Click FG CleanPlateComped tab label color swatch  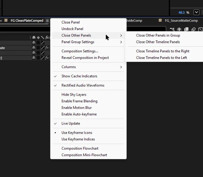(x=6, y=20)
